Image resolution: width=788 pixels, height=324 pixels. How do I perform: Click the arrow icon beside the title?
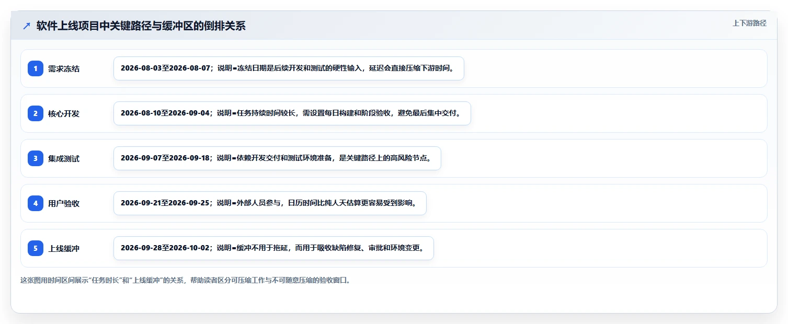tap(27, 26)
